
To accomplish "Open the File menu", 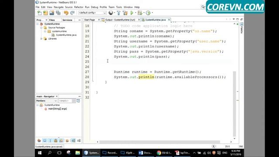I will coord(37,7).
